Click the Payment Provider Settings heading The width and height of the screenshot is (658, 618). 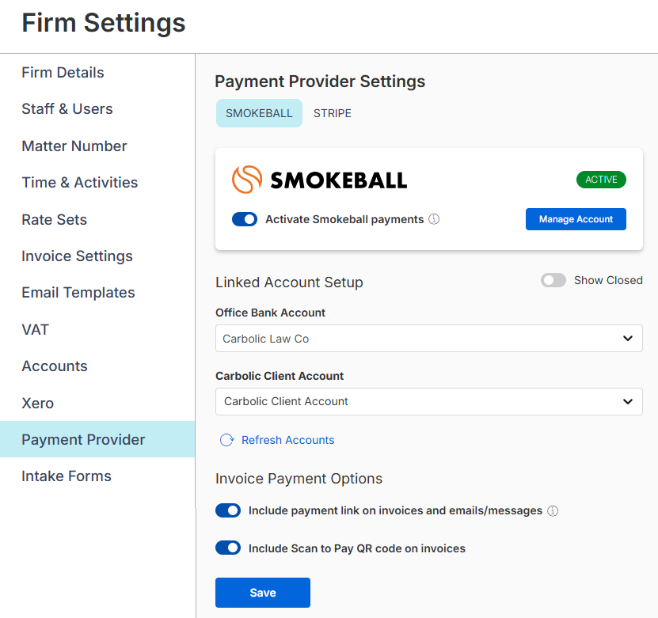(x=320, y=81)
